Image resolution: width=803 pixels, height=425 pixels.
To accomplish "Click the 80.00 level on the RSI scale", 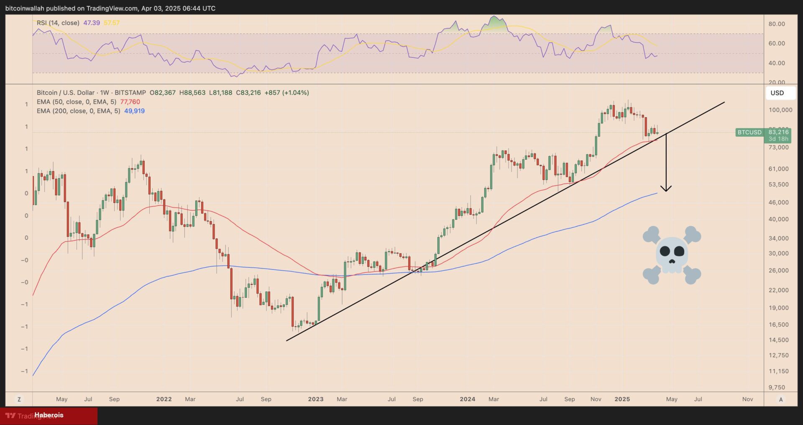I will click(776, 24).
